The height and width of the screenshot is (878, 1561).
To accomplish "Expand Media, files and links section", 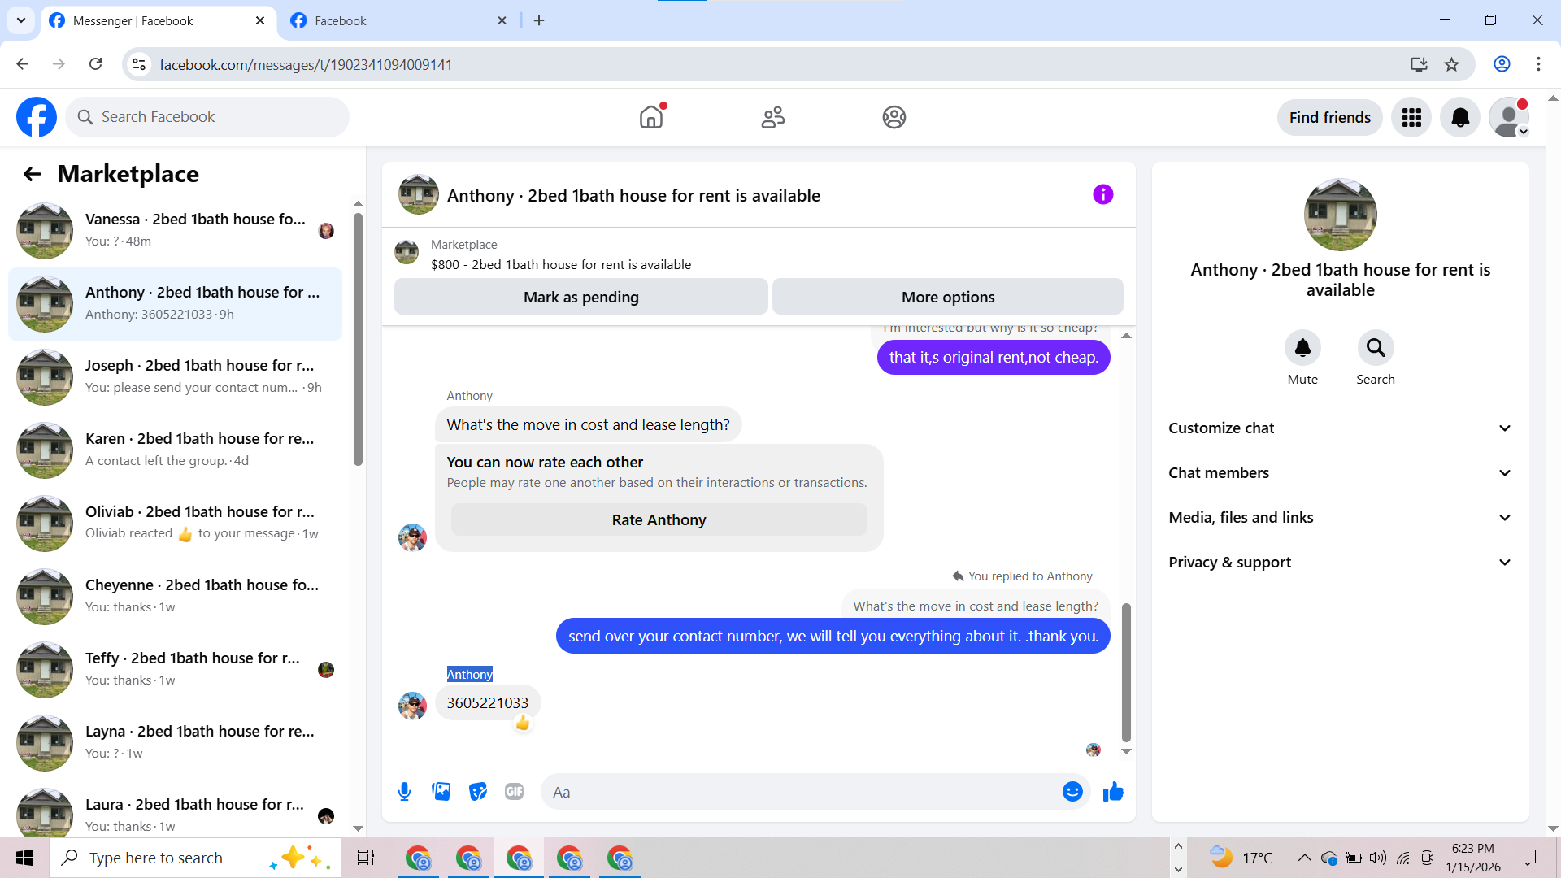I will 1340,518.
